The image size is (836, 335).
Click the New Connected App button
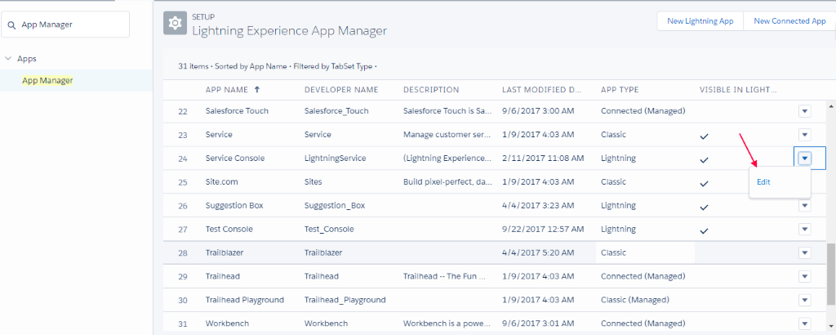(789, 21)
